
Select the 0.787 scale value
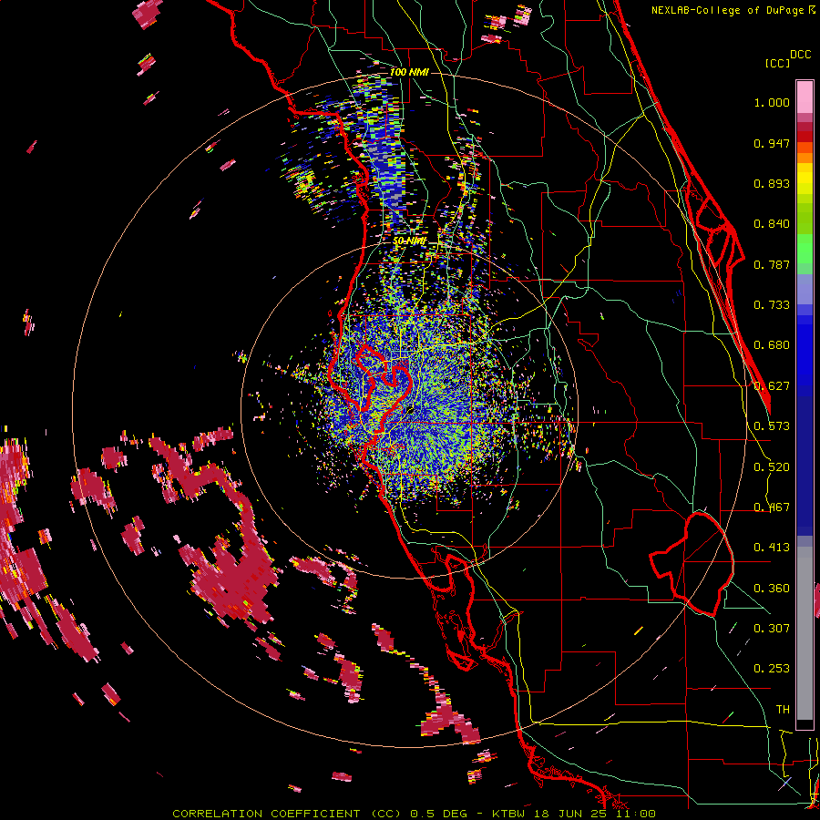(772, 264)
